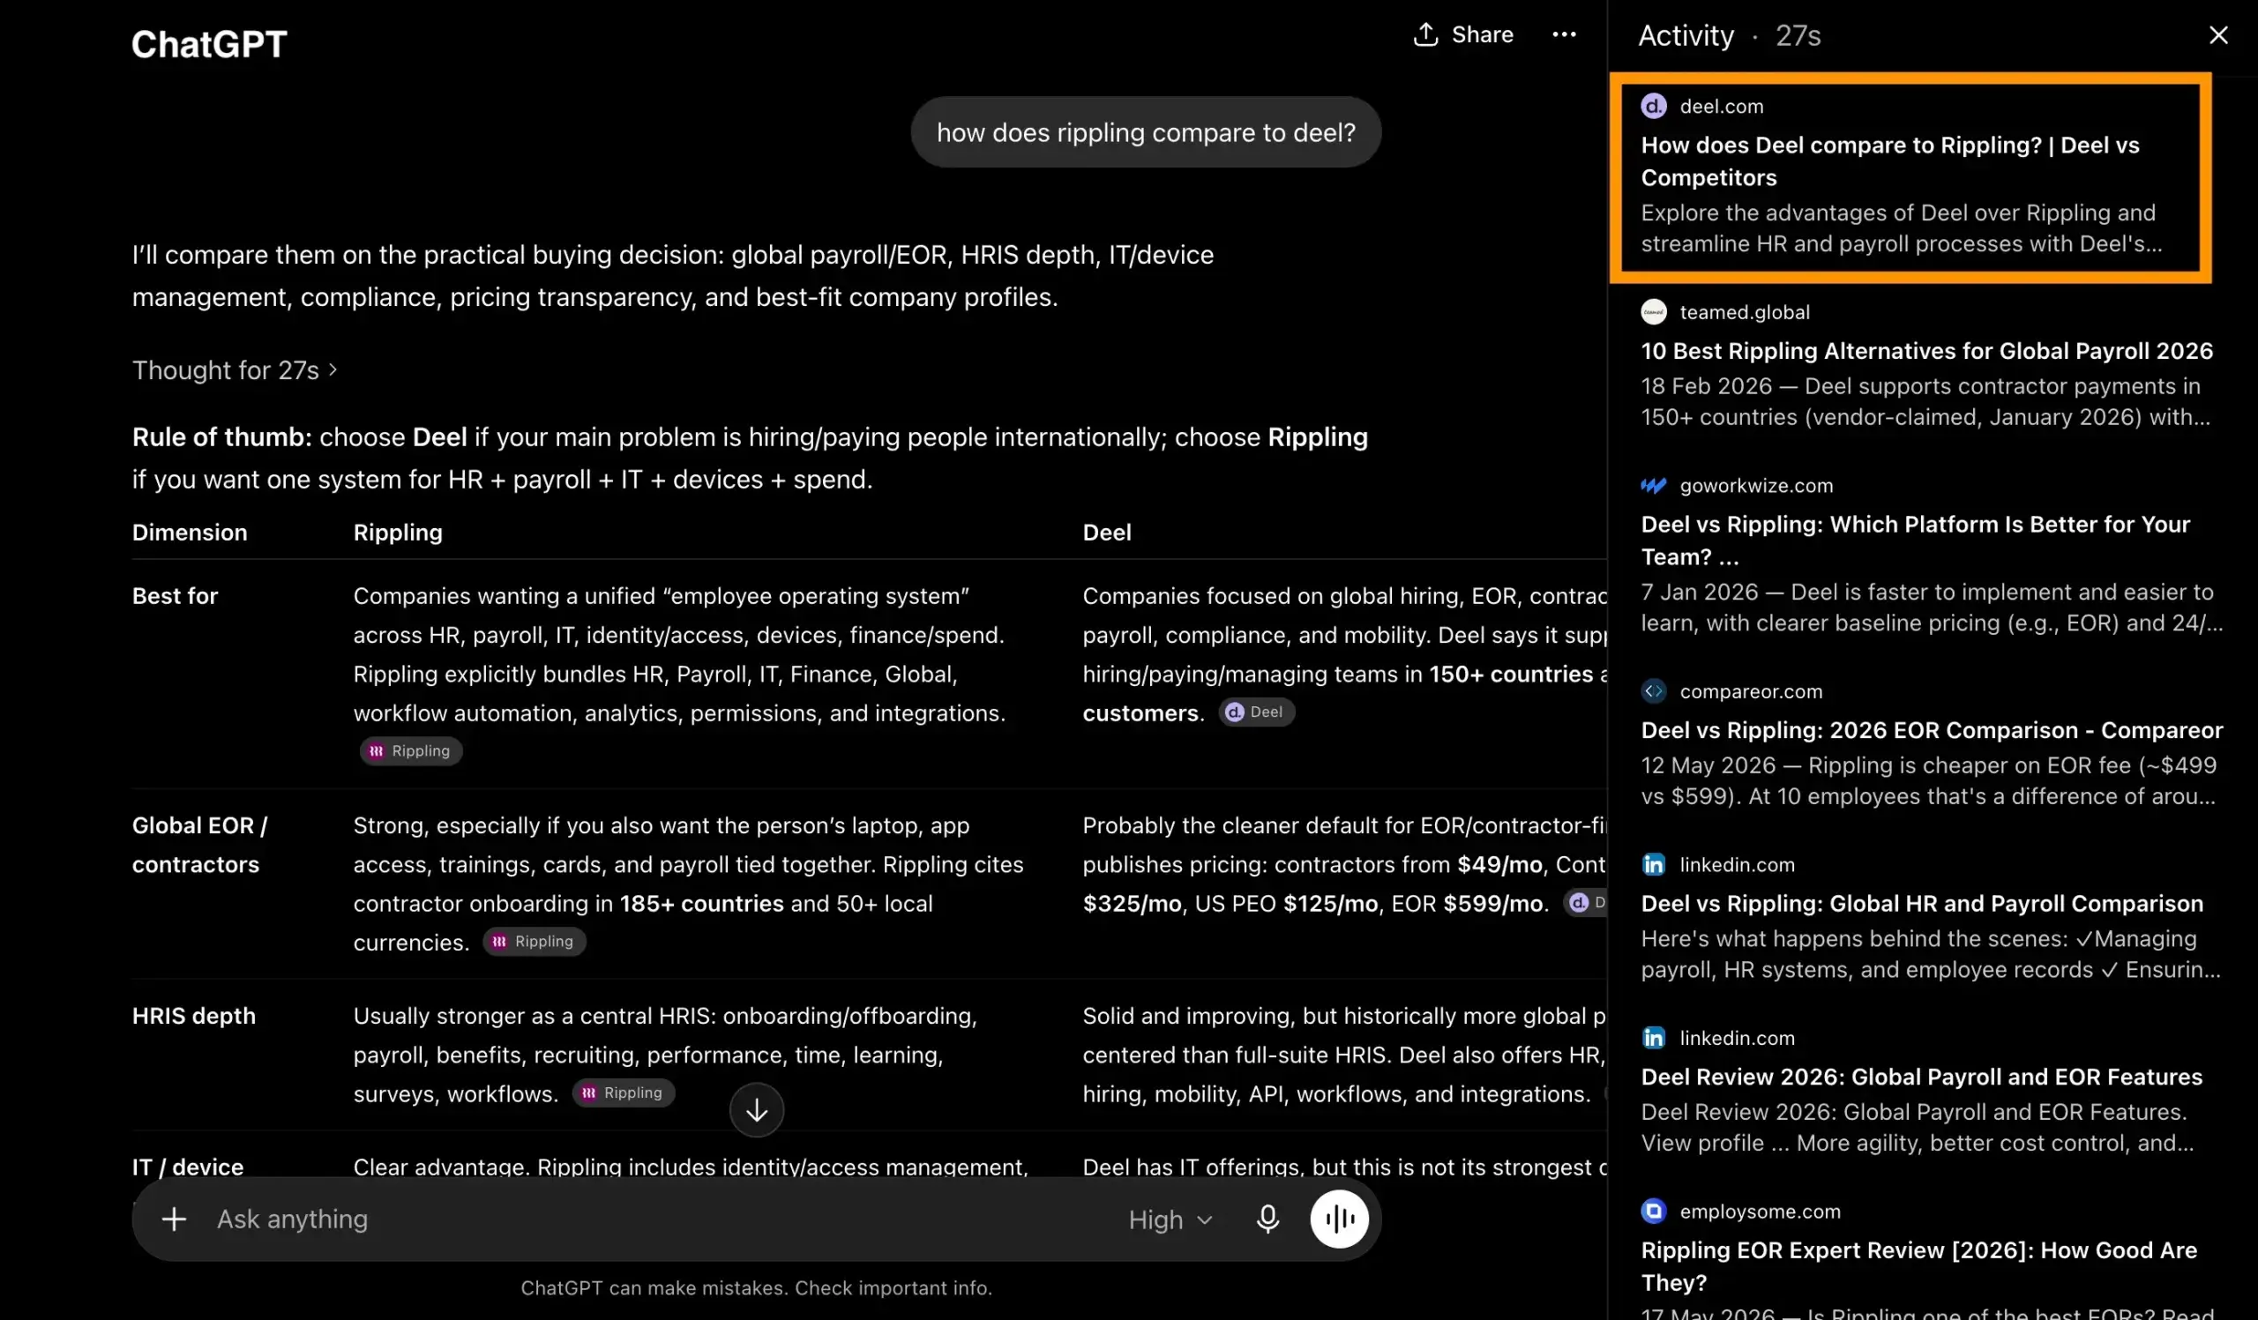This screenshot has width=2258, height=1320.
Task: Open How does Deel compare to Rippling link
Action: (1889, 161)
